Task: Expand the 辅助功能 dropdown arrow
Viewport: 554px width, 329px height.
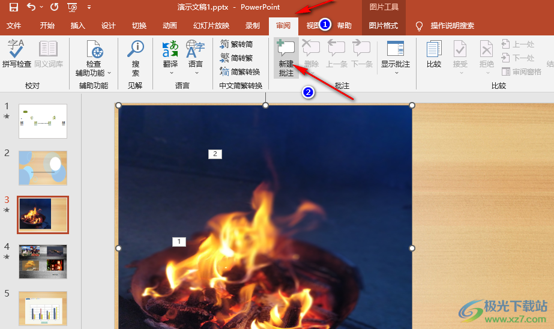Action: (109, 73)
